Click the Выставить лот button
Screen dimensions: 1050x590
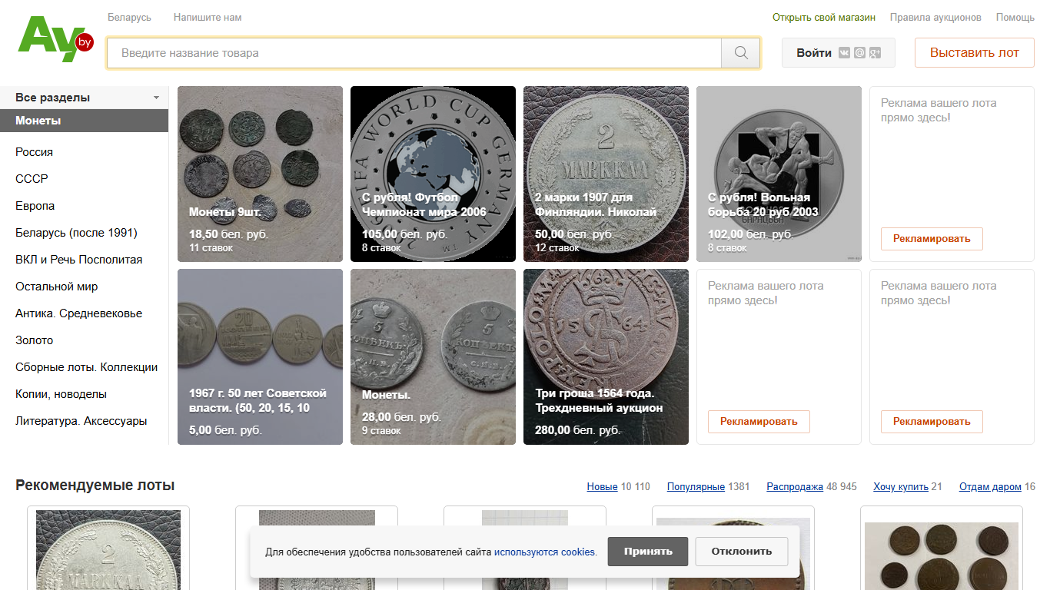pos(975,53)
